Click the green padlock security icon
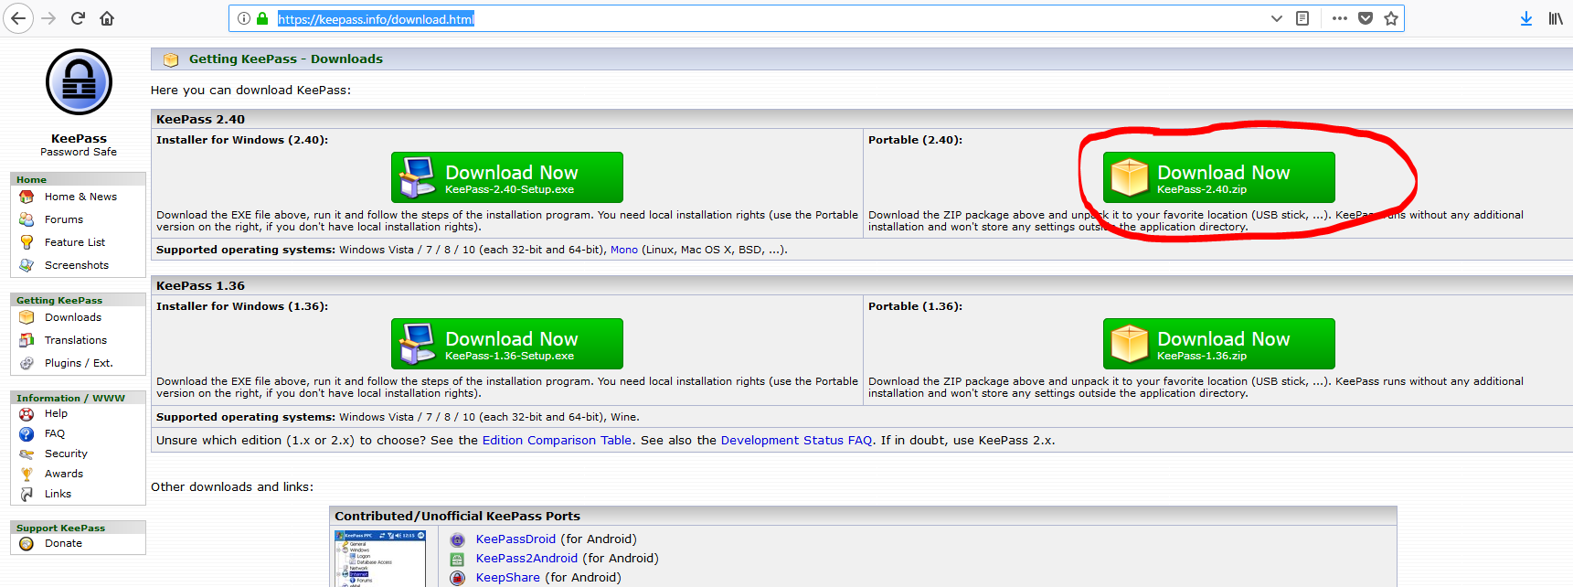The height and width of the screenshot is (587, 1573). (x=262, y=18)
